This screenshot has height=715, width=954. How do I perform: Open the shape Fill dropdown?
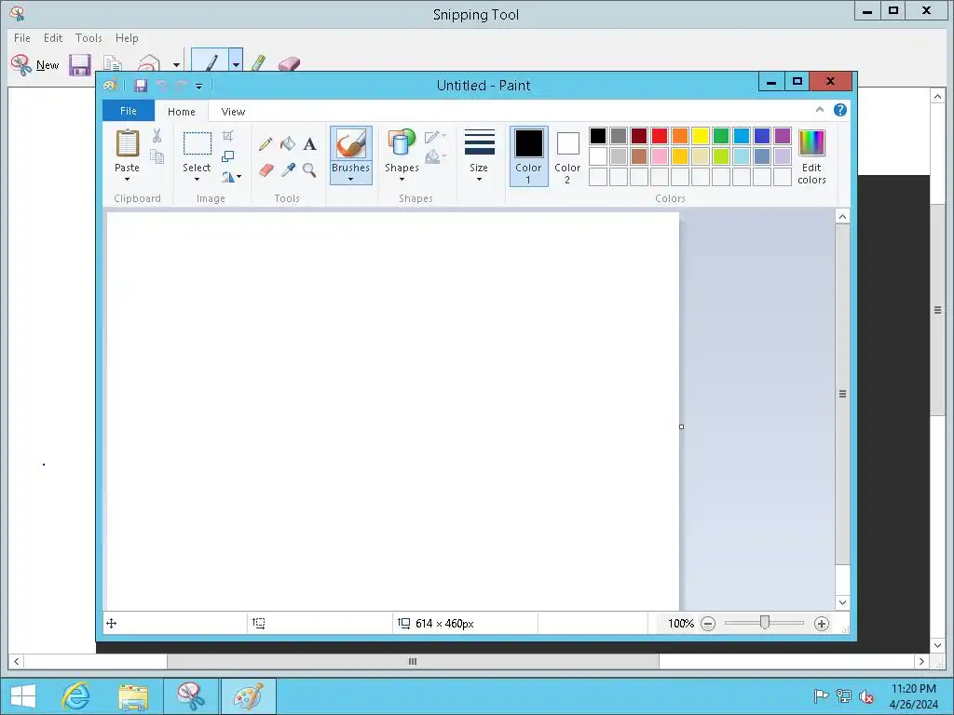click(435, 157)
